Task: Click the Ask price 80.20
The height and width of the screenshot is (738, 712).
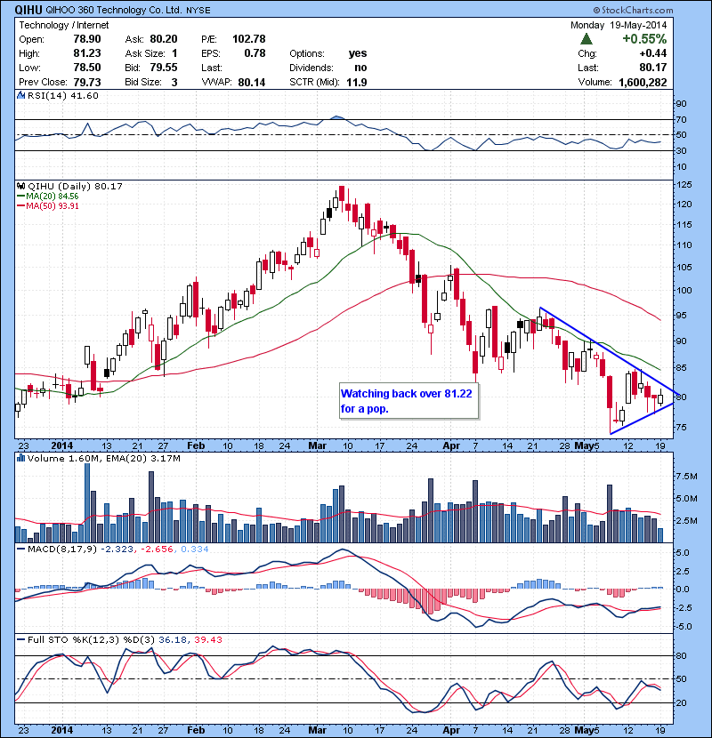Action: [x=164, y=39]
